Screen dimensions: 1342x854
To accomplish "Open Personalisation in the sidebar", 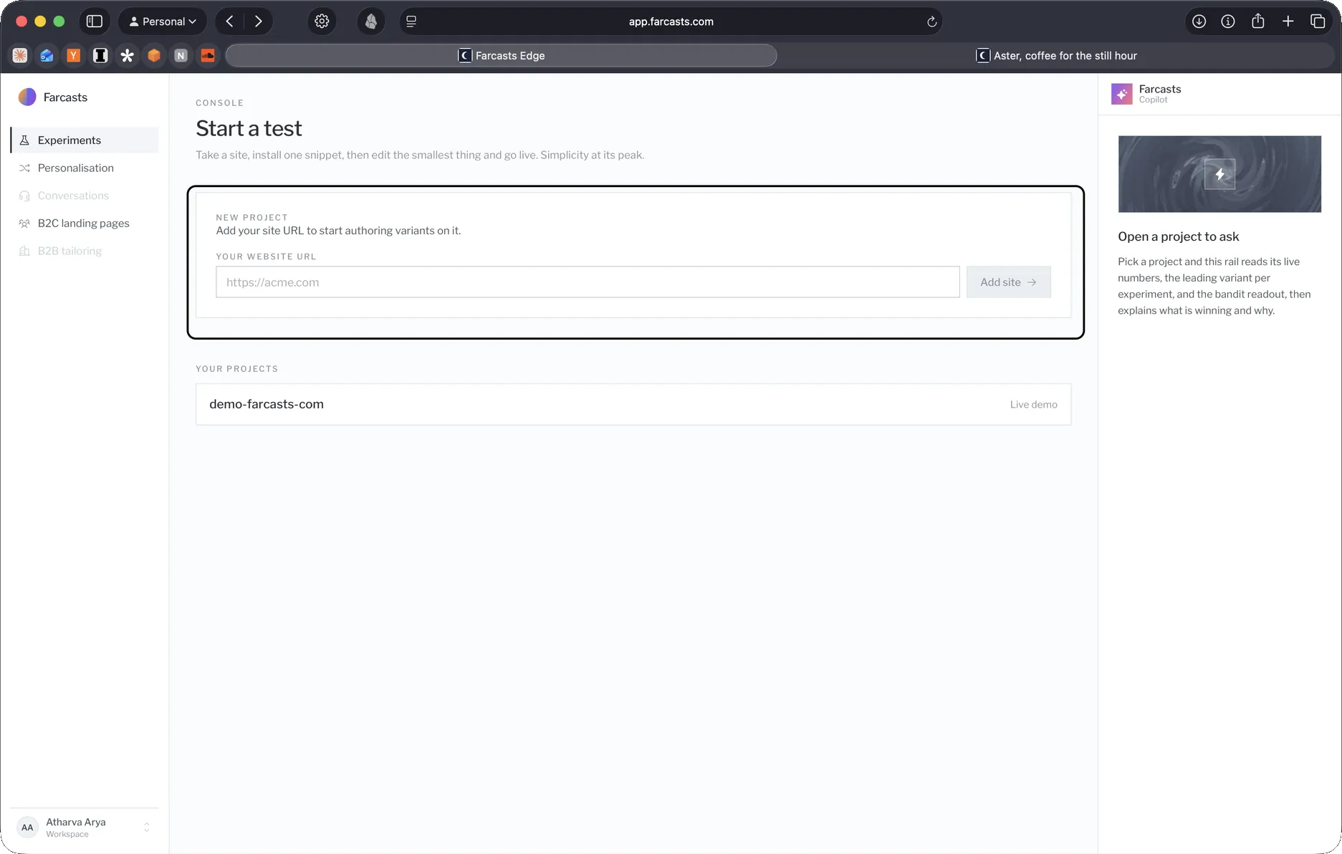I will (85, 168).
